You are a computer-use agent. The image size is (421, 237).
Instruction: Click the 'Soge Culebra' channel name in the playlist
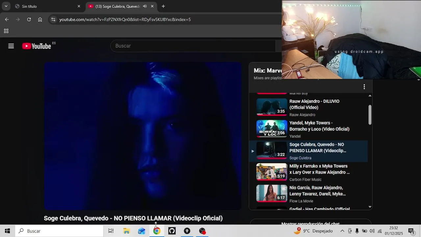pos(300,158)
